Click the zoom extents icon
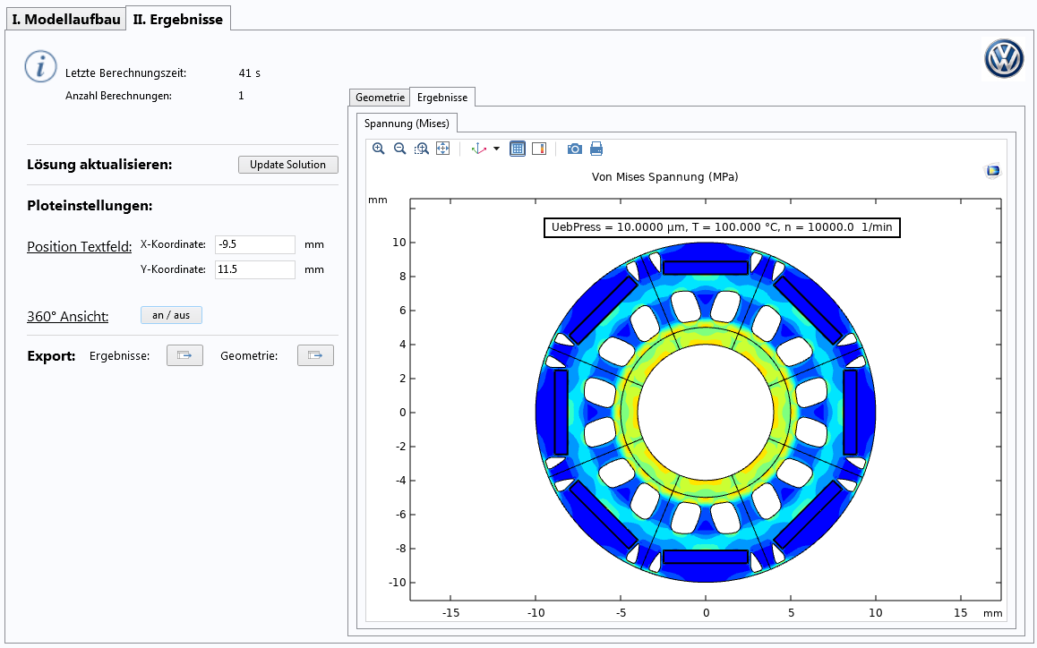This screenshot has height=648, width=1037. point(442,149)
